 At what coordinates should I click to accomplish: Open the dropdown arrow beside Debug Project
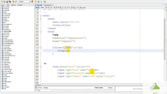click(x=46, y=2)
